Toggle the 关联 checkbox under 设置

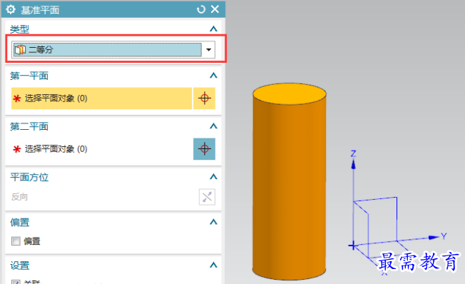[x=16, y=282]
